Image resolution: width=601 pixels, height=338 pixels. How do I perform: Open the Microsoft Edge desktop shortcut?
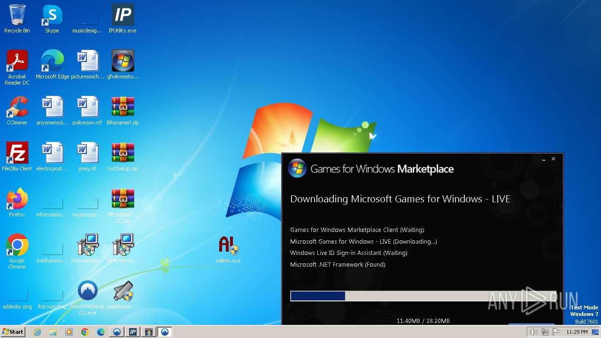coord(52,65)
